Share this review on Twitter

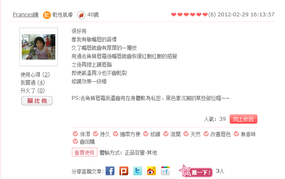pyautogui.click(x=137, y=171)
